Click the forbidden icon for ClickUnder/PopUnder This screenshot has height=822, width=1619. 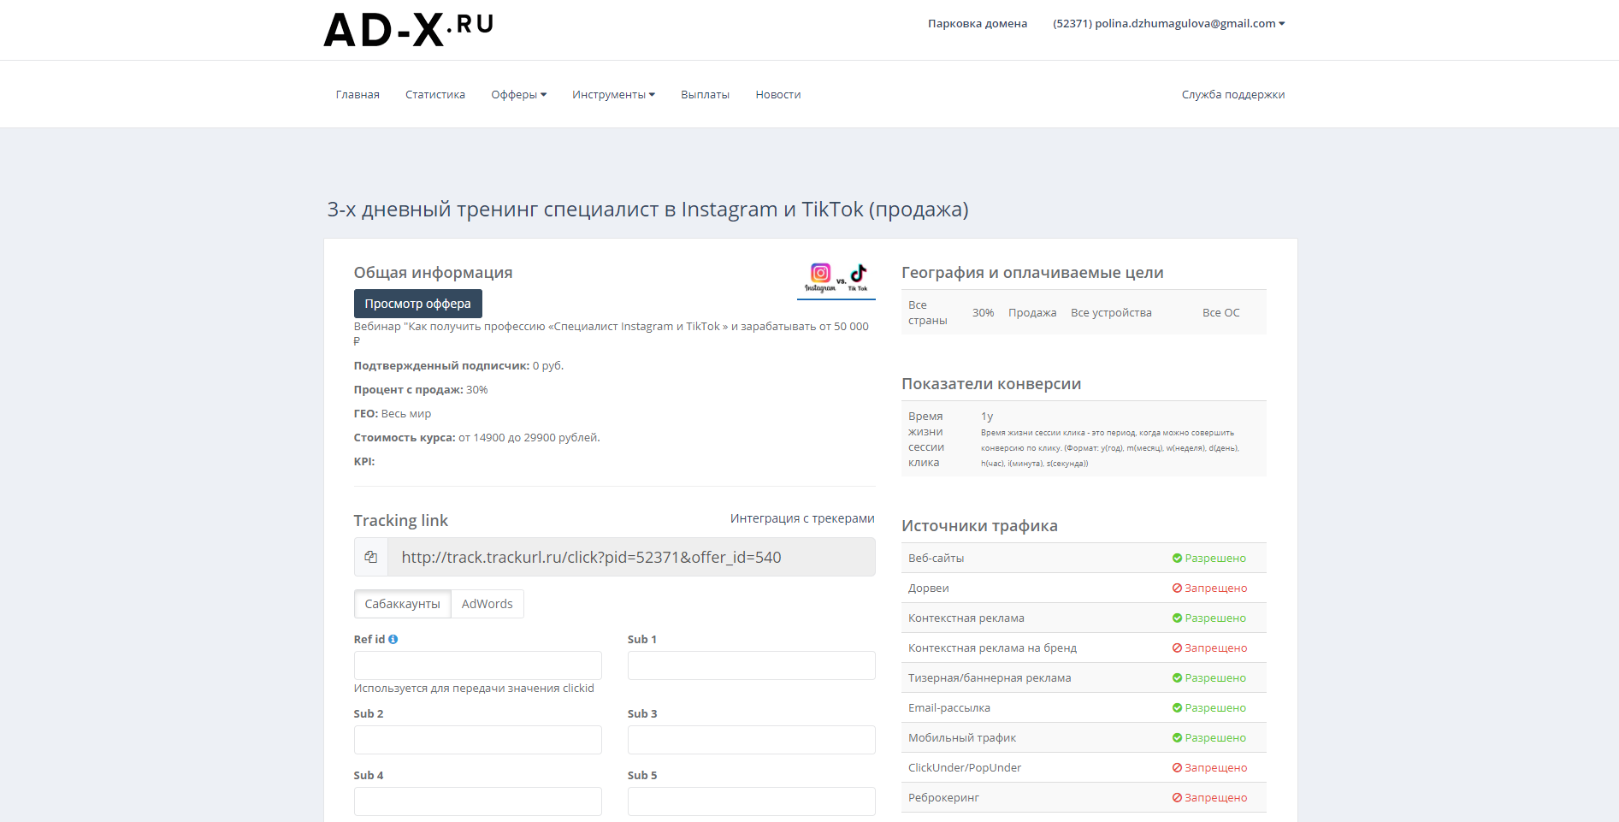click(x=1177, y=767)
